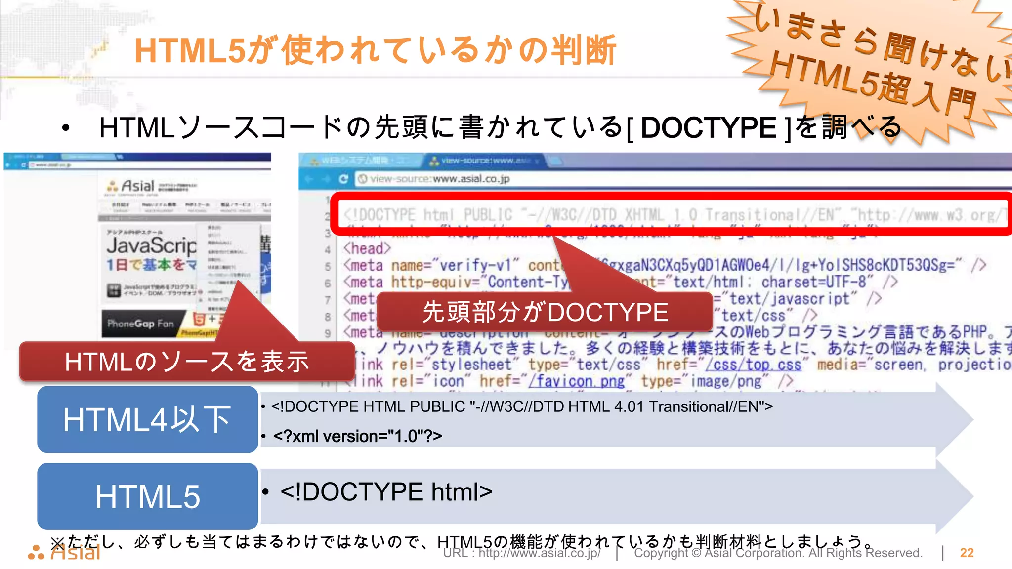Click the site navigation bar in left browser page
This screenshot has height=569, width=1012.
coord(184,207)
